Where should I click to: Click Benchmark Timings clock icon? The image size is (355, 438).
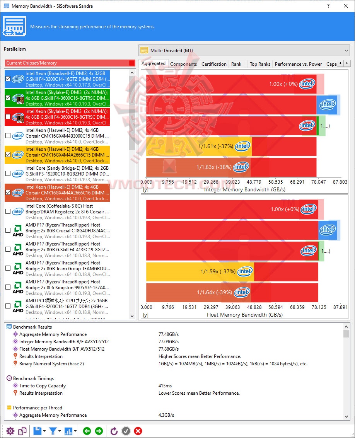pos(9,378)
